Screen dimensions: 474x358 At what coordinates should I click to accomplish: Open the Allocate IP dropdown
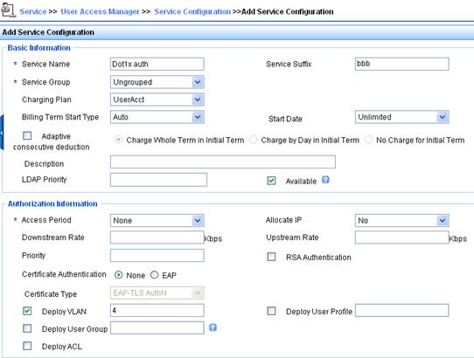point(401,220)
